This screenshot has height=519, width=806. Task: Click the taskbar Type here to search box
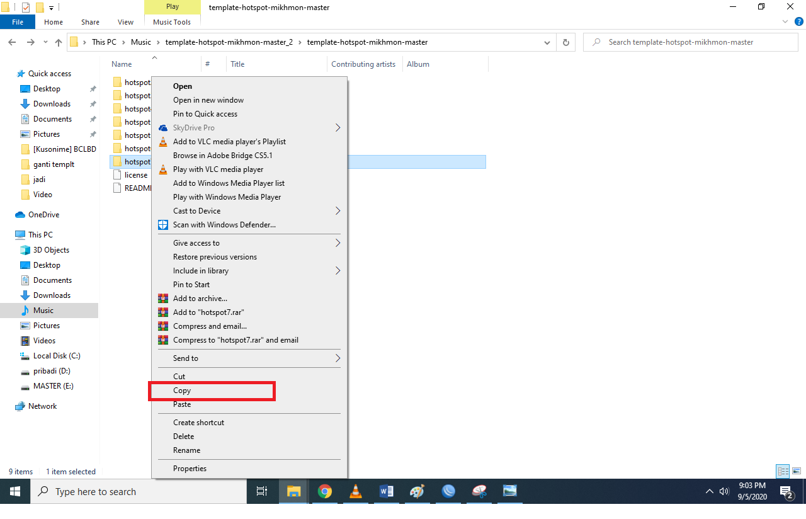(x=139, y=491)
